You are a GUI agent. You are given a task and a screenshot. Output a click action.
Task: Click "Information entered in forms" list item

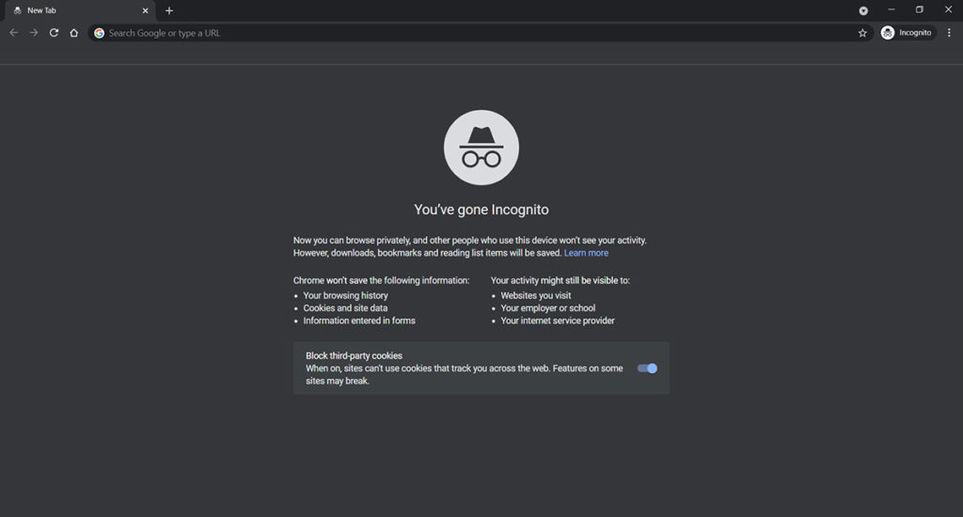click(x=358, y=321)
